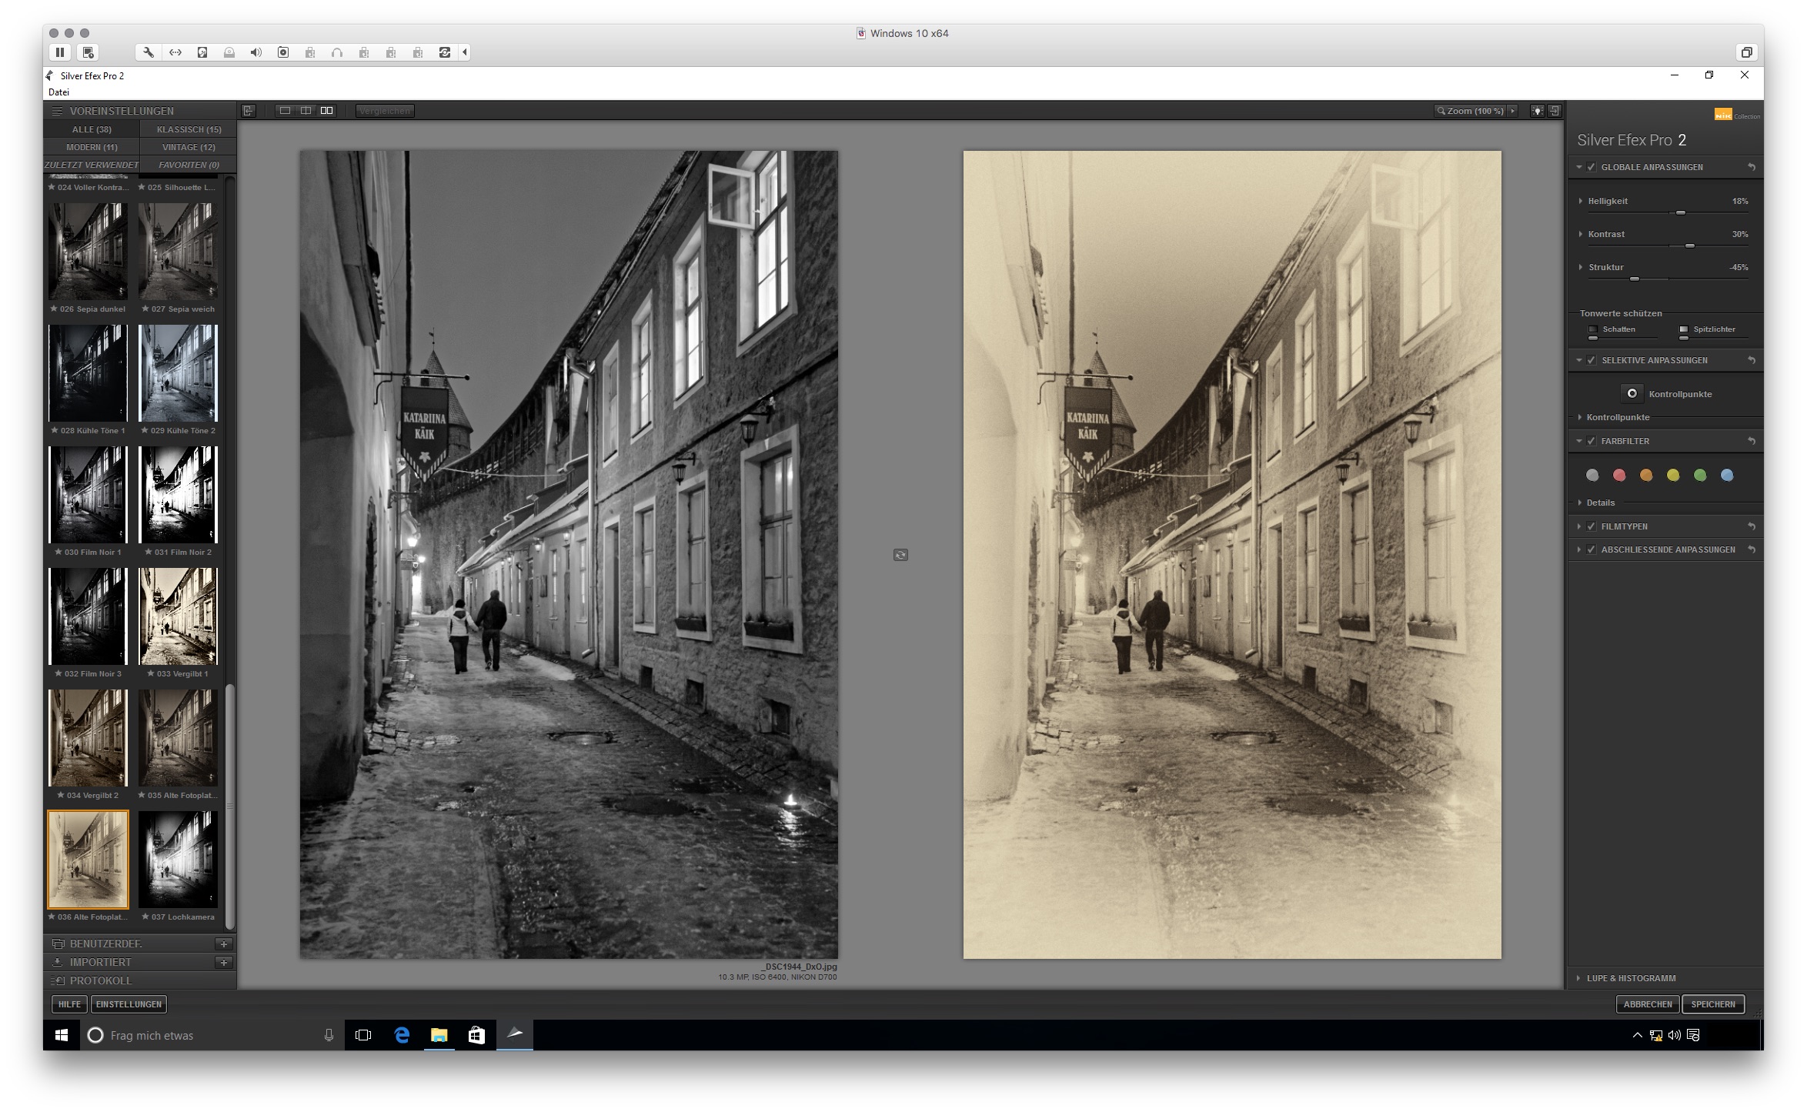Click the VMware camera device icon
The image size is (1807, 1112).
click(283, 52)
